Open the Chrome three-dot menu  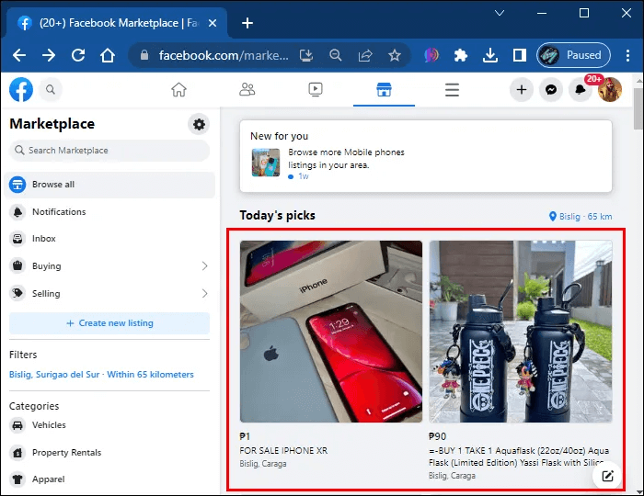(627, 55)
